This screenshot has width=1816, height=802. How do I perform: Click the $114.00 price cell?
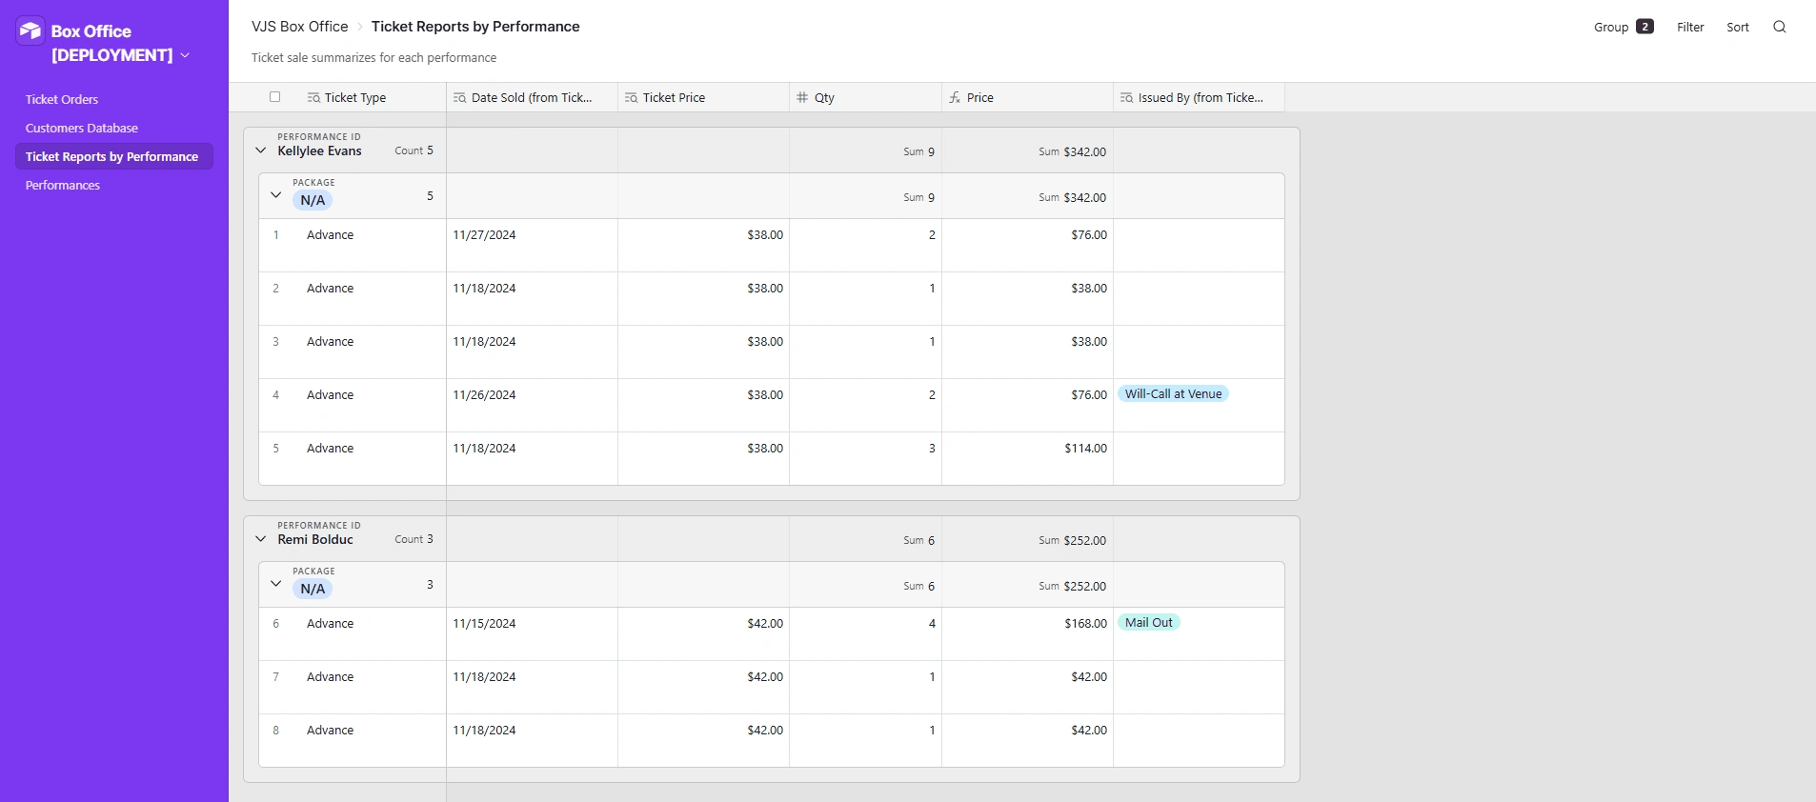tap(1027, 459)
